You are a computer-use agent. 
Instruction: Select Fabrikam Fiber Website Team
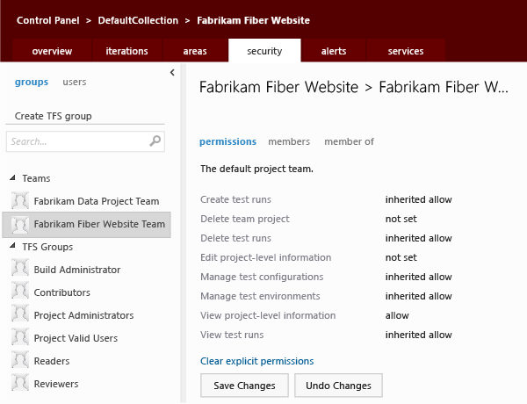tap(87, 224)
